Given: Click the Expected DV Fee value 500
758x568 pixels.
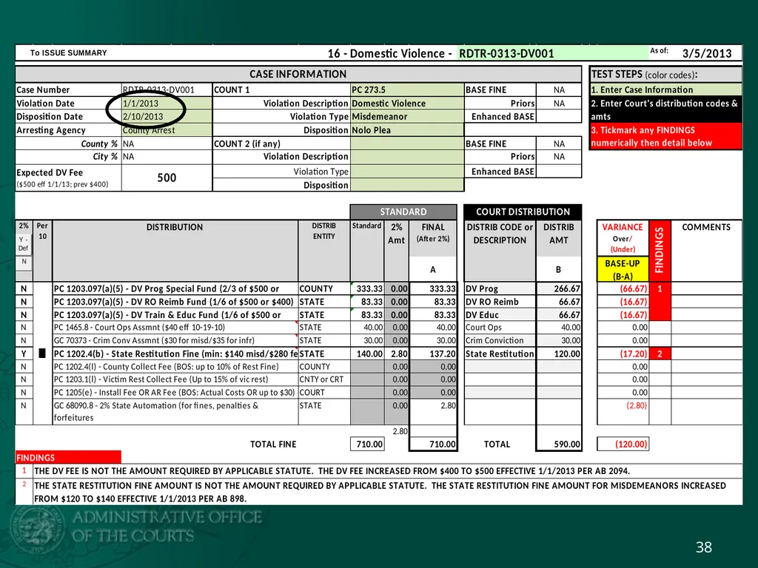Looking at the screenshot, I should pyautogui.click(x=167, y=177).
